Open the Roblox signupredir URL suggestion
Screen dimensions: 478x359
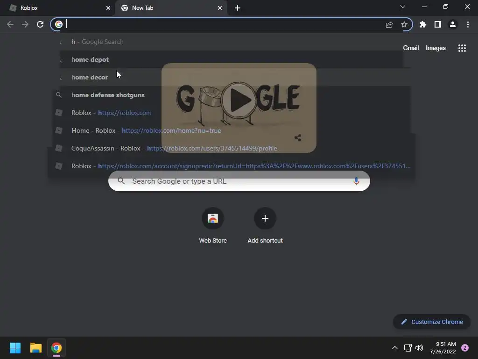coord(232,166)
